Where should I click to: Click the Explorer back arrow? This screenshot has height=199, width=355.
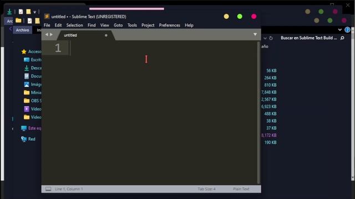pos(11,29)
